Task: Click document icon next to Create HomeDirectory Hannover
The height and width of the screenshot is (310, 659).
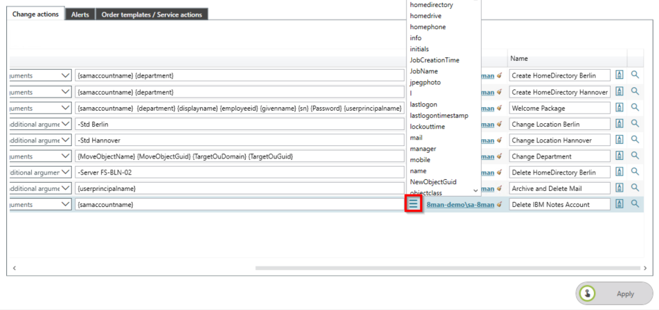Action: 620,92
